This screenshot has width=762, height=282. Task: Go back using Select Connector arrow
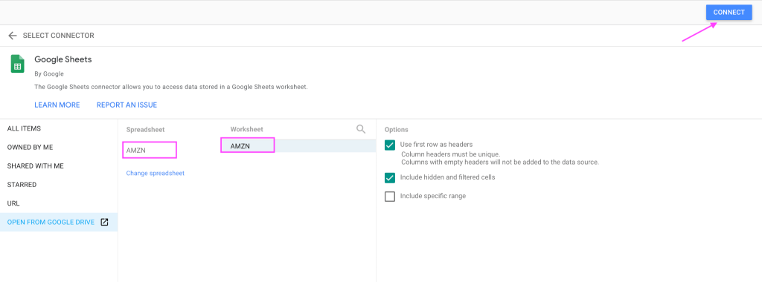click(13, 36)
